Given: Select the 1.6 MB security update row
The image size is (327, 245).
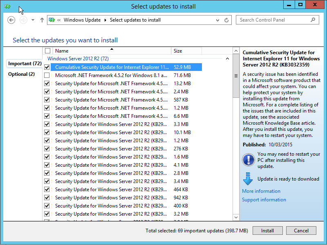Looking at the screenshot, I should (126, 157).
